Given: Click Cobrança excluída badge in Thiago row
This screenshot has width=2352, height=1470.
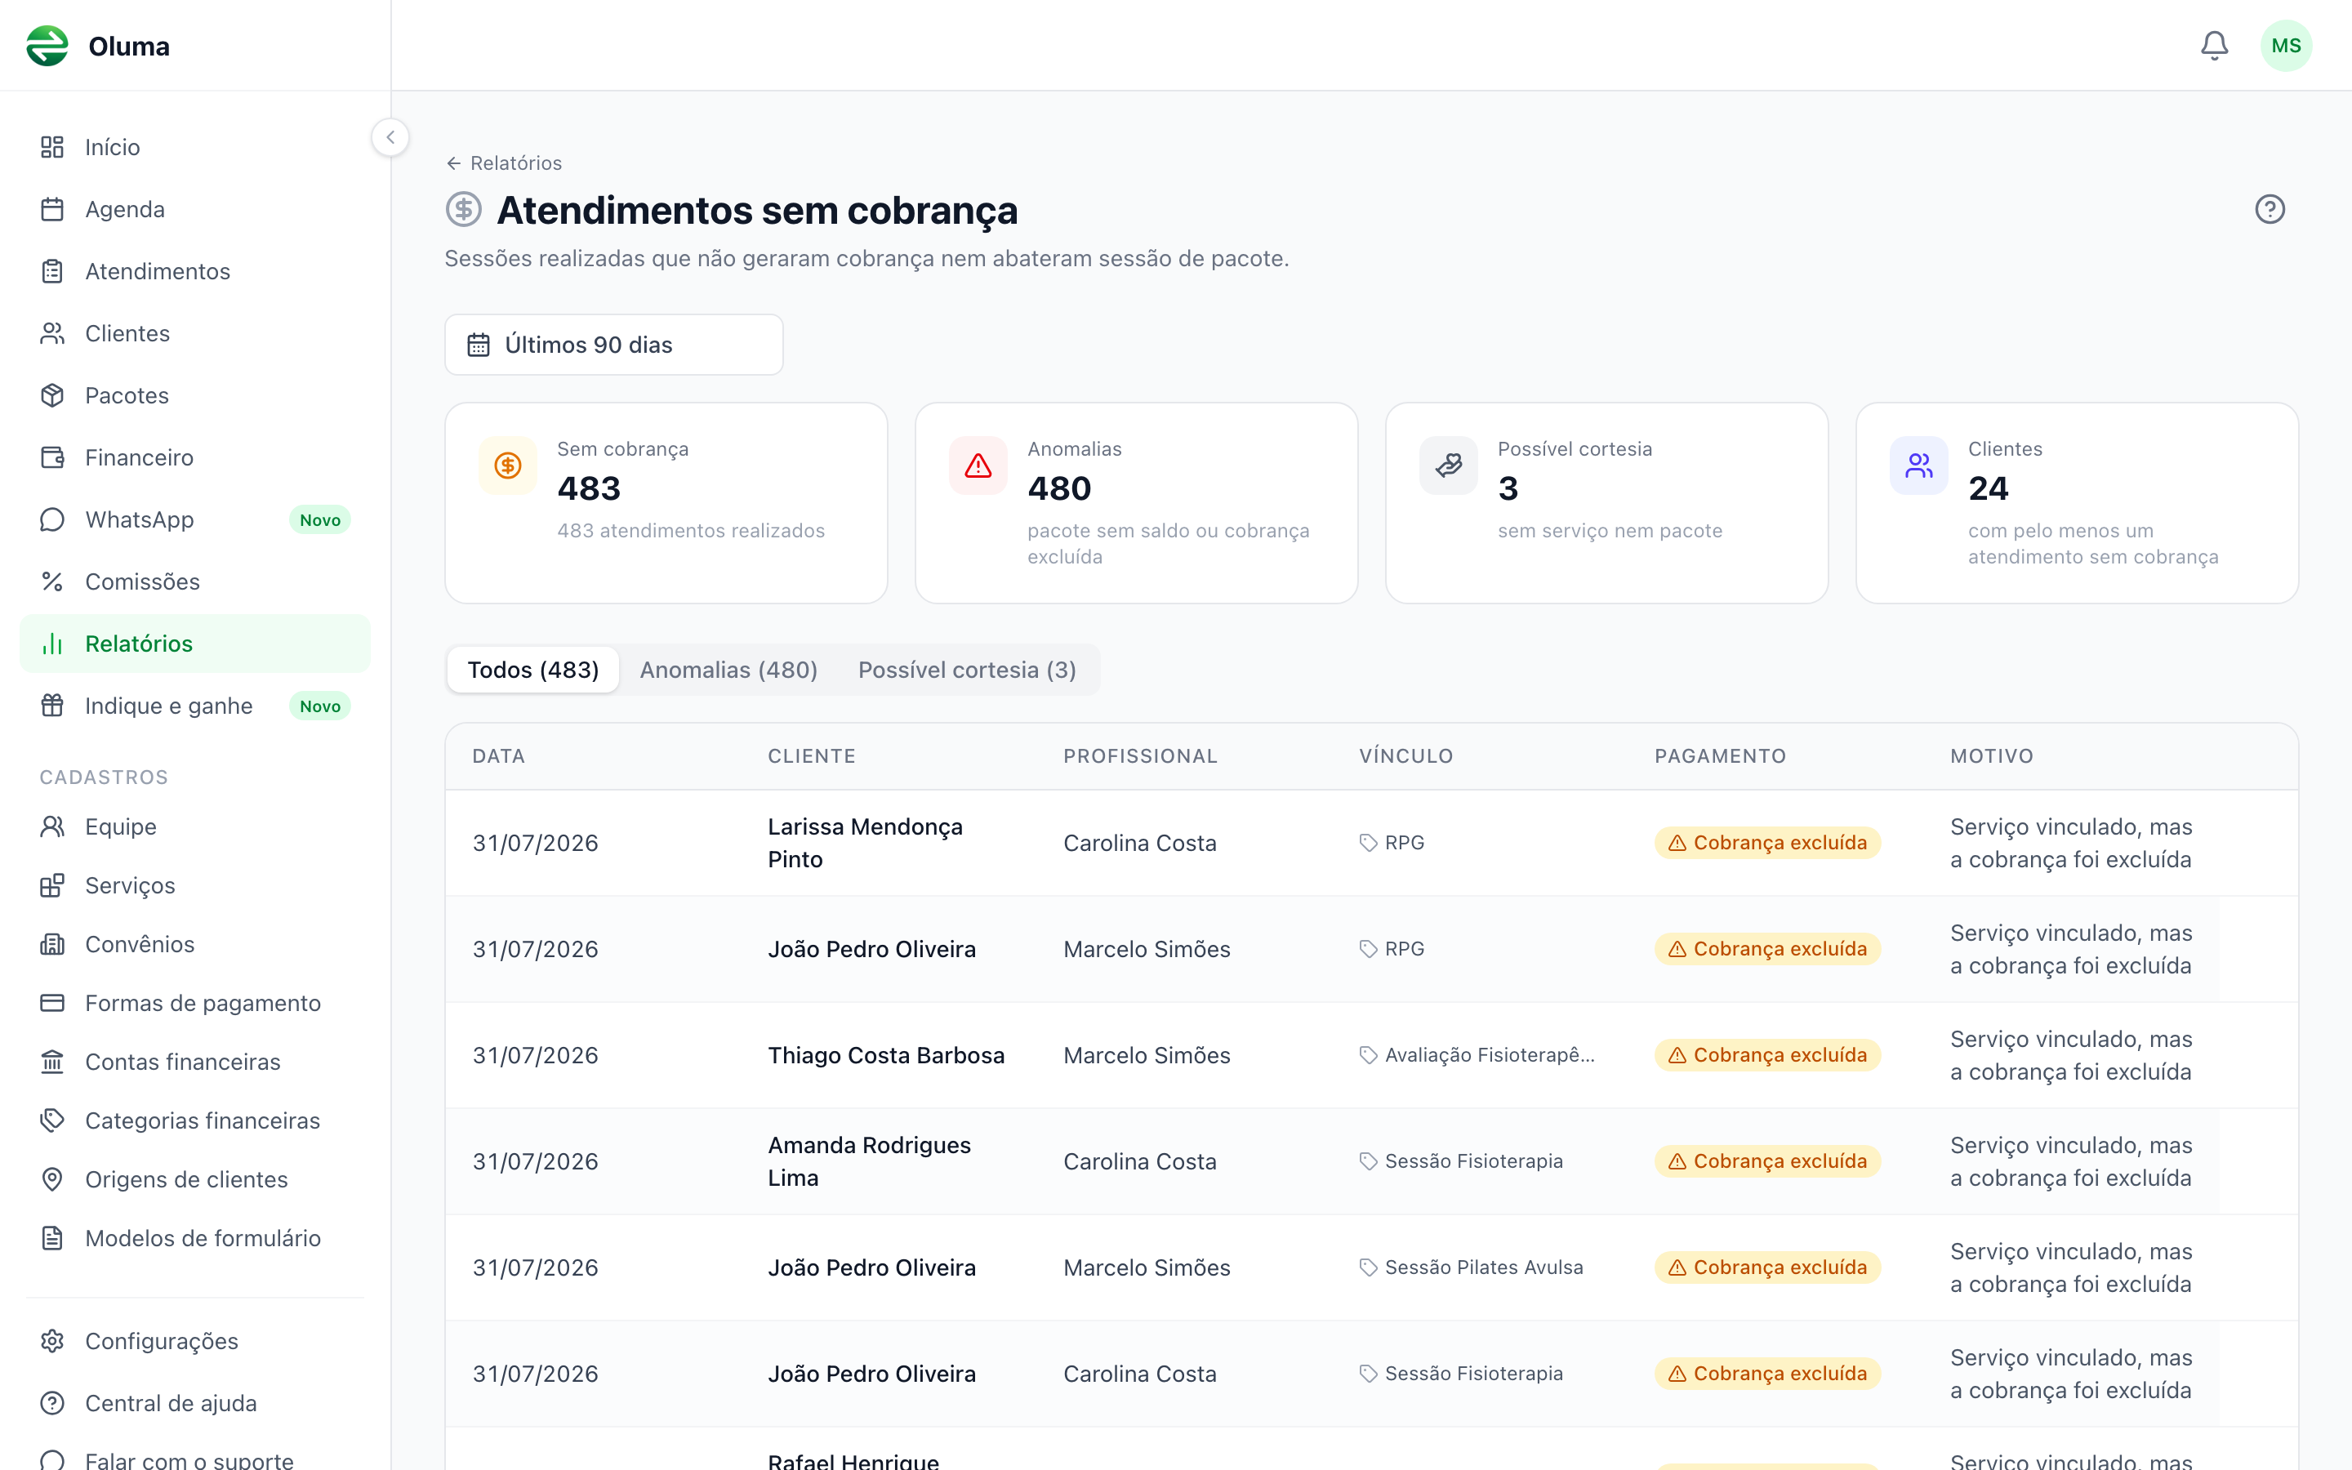Looking at the screenshot, I should pos(1767,1055).
